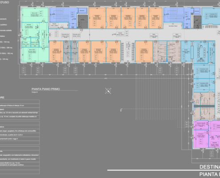Click the north arrow compass symbol

[x=108, y=91]
